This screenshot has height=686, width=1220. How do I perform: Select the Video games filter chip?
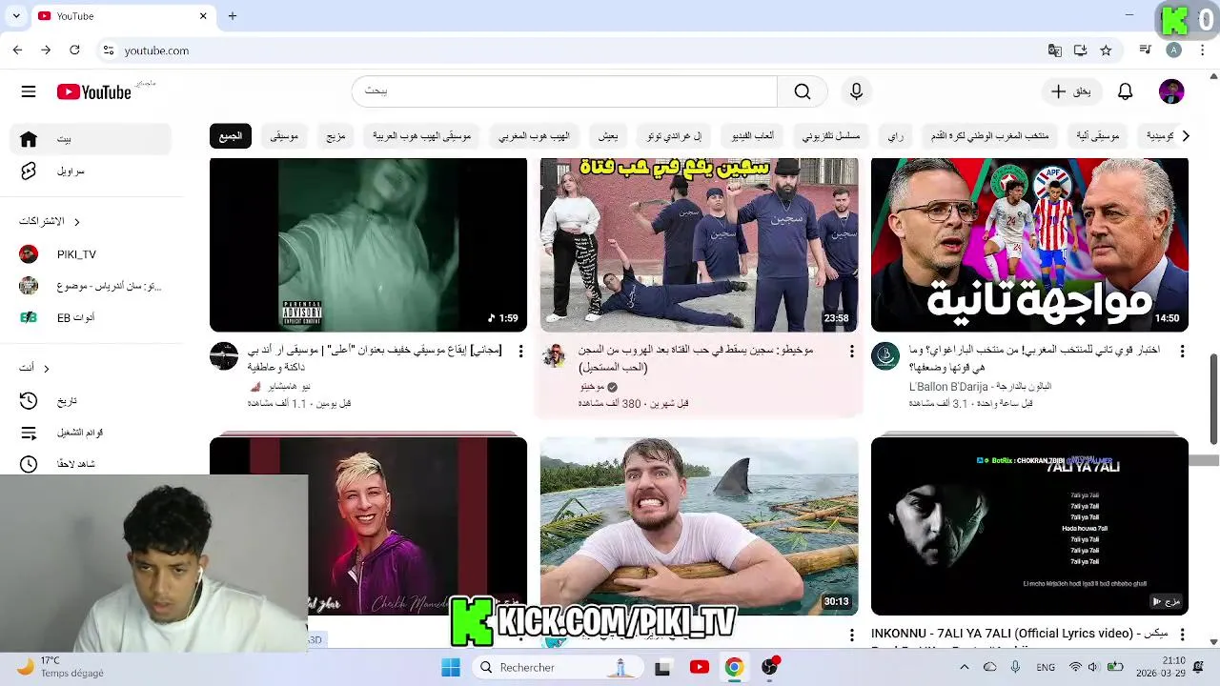752,136
